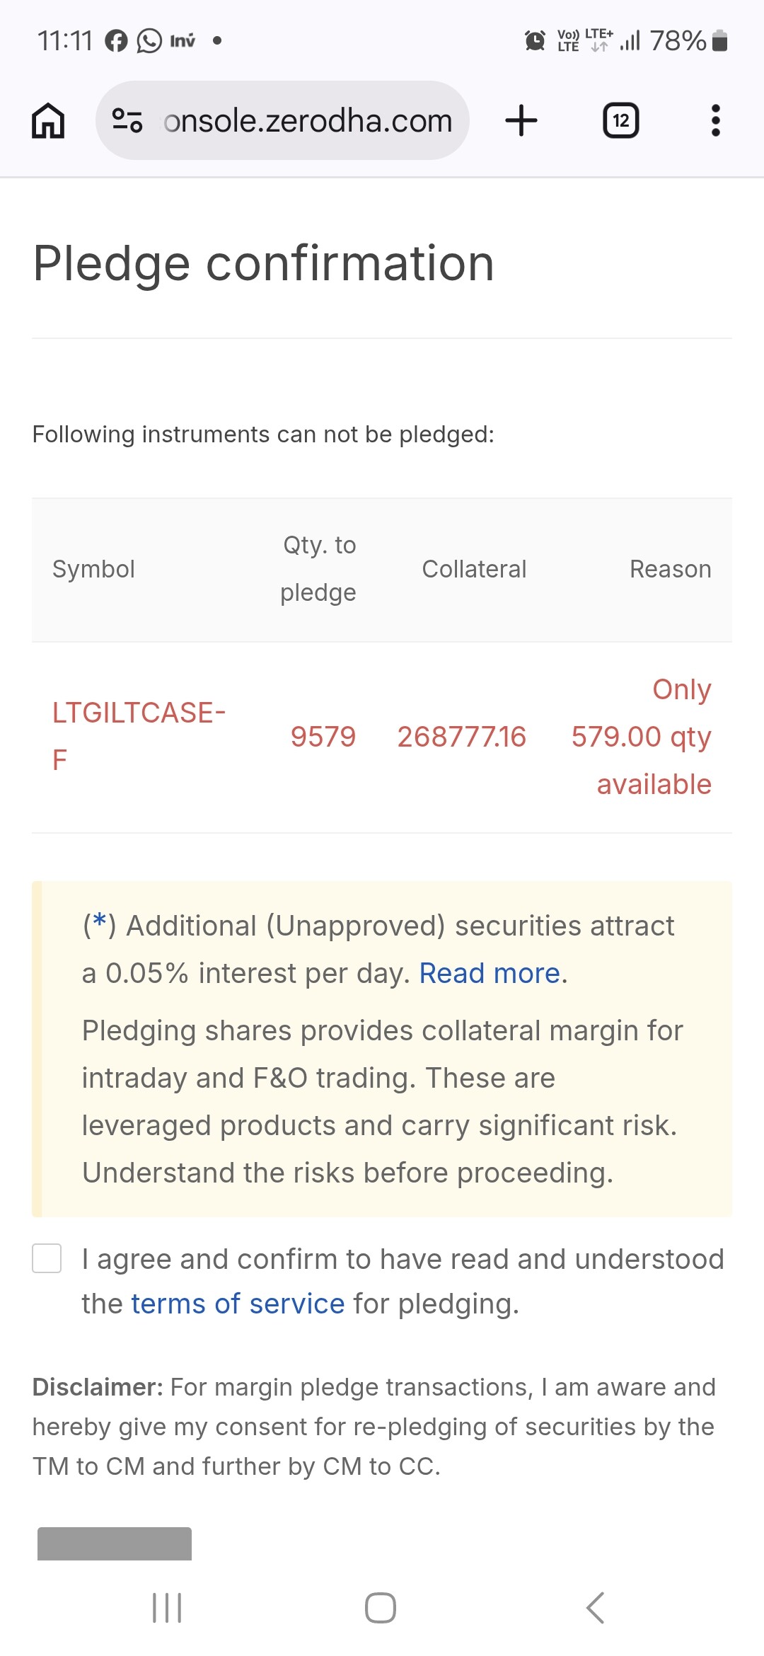The height and width of the screenshot is (1656, 764).
Task: Tap the Android back navigation arrow
Action: point(596,1608)
